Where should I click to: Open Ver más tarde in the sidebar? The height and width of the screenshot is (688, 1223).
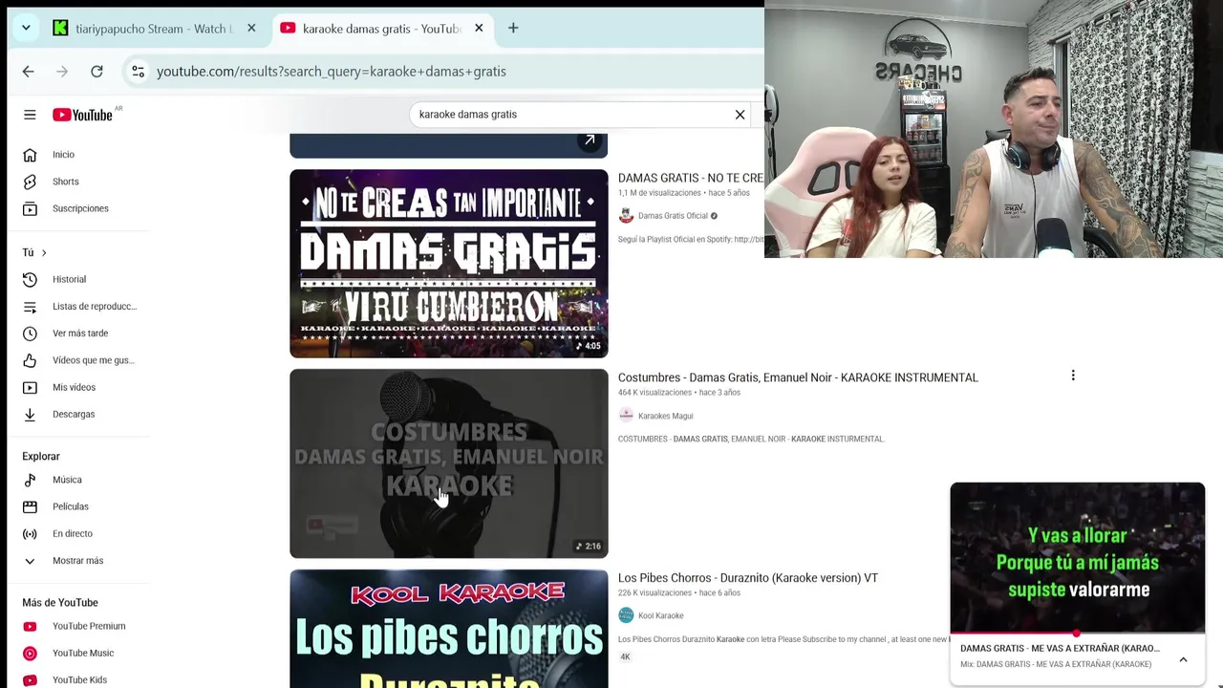click(78, 333)
